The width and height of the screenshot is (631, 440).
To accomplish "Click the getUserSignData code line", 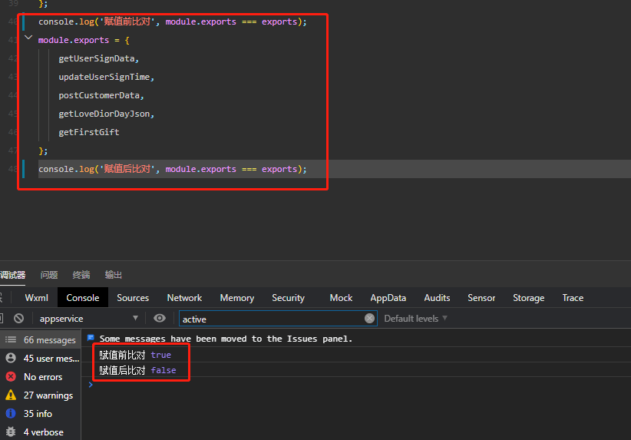I will 98,59.
